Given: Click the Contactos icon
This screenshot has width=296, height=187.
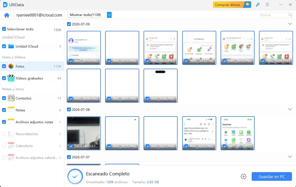Looking at the screenshot, I should (11, 98).
